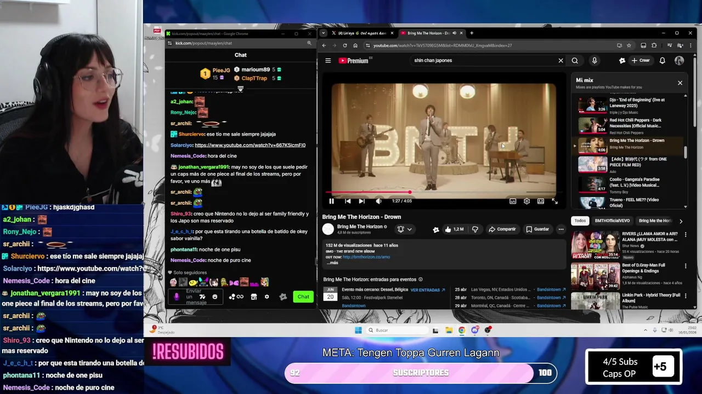The height and width of the screenshot is (394, 702).
Task: Clear the 'shin chan japones' search text
Action: point(561,61)
